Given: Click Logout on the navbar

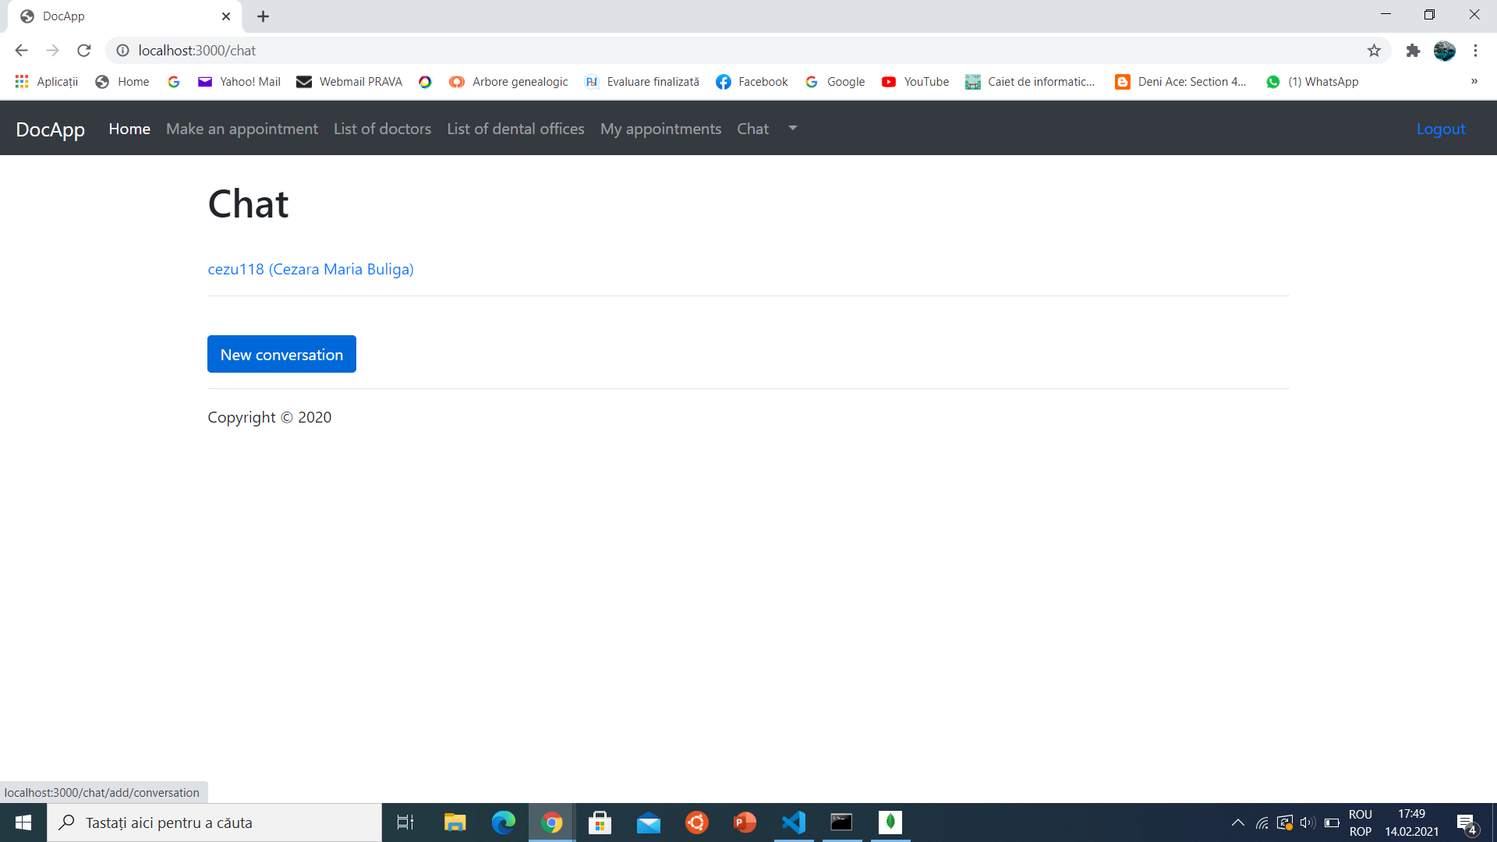Looking at the screenshot, I should pyautogui.click(x=1440, y=129).
